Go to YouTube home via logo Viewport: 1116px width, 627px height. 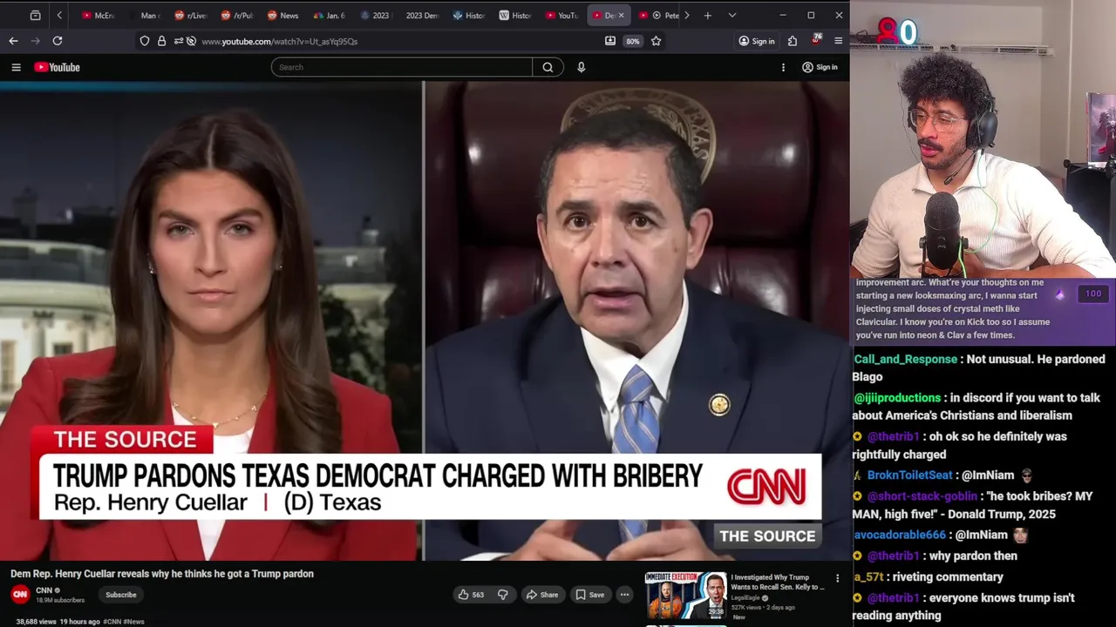coord(58,67)
